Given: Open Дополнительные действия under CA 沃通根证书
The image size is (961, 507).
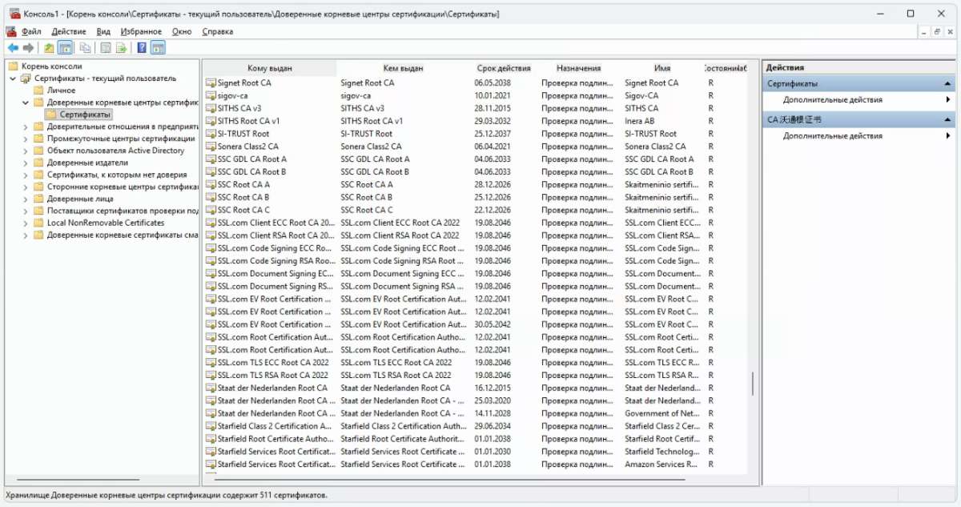Looking at the screenshot, I should 833,136.
